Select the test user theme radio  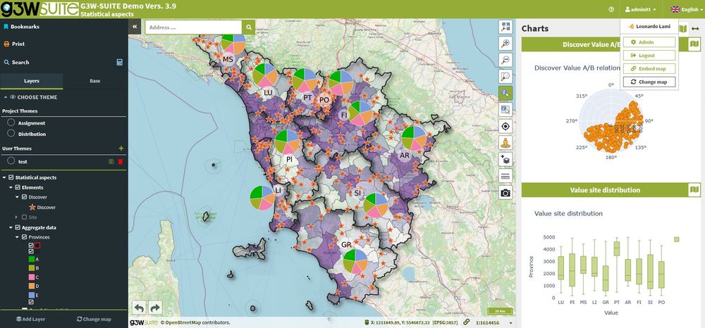tap(11, 160)
